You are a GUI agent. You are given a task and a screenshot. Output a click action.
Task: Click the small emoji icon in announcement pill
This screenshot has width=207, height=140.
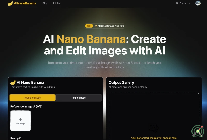point(96,26)
